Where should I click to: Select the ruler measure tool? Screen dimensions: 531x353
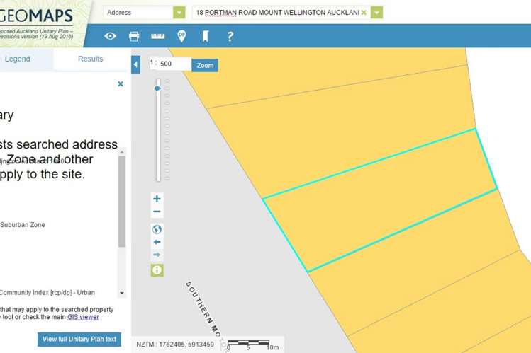click(x=157, y=36)
